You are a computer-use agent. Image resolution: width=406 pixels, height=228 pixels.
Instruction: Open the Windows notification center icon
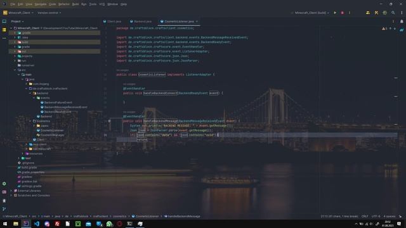tap(399, 224)
